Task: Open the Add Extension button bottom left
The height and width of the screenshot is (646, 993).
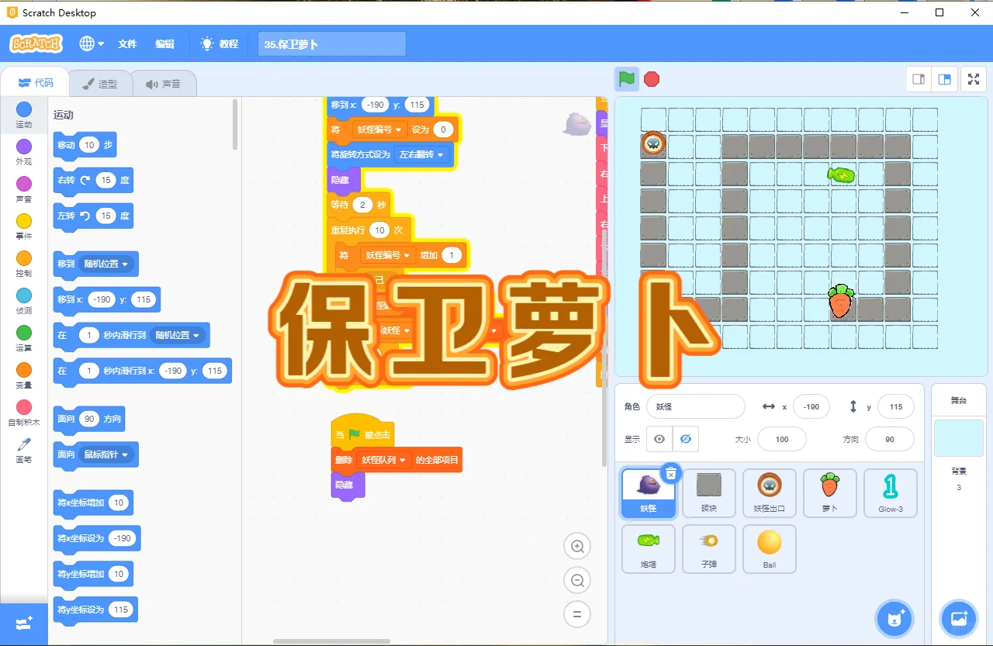Action: (23, 624)
